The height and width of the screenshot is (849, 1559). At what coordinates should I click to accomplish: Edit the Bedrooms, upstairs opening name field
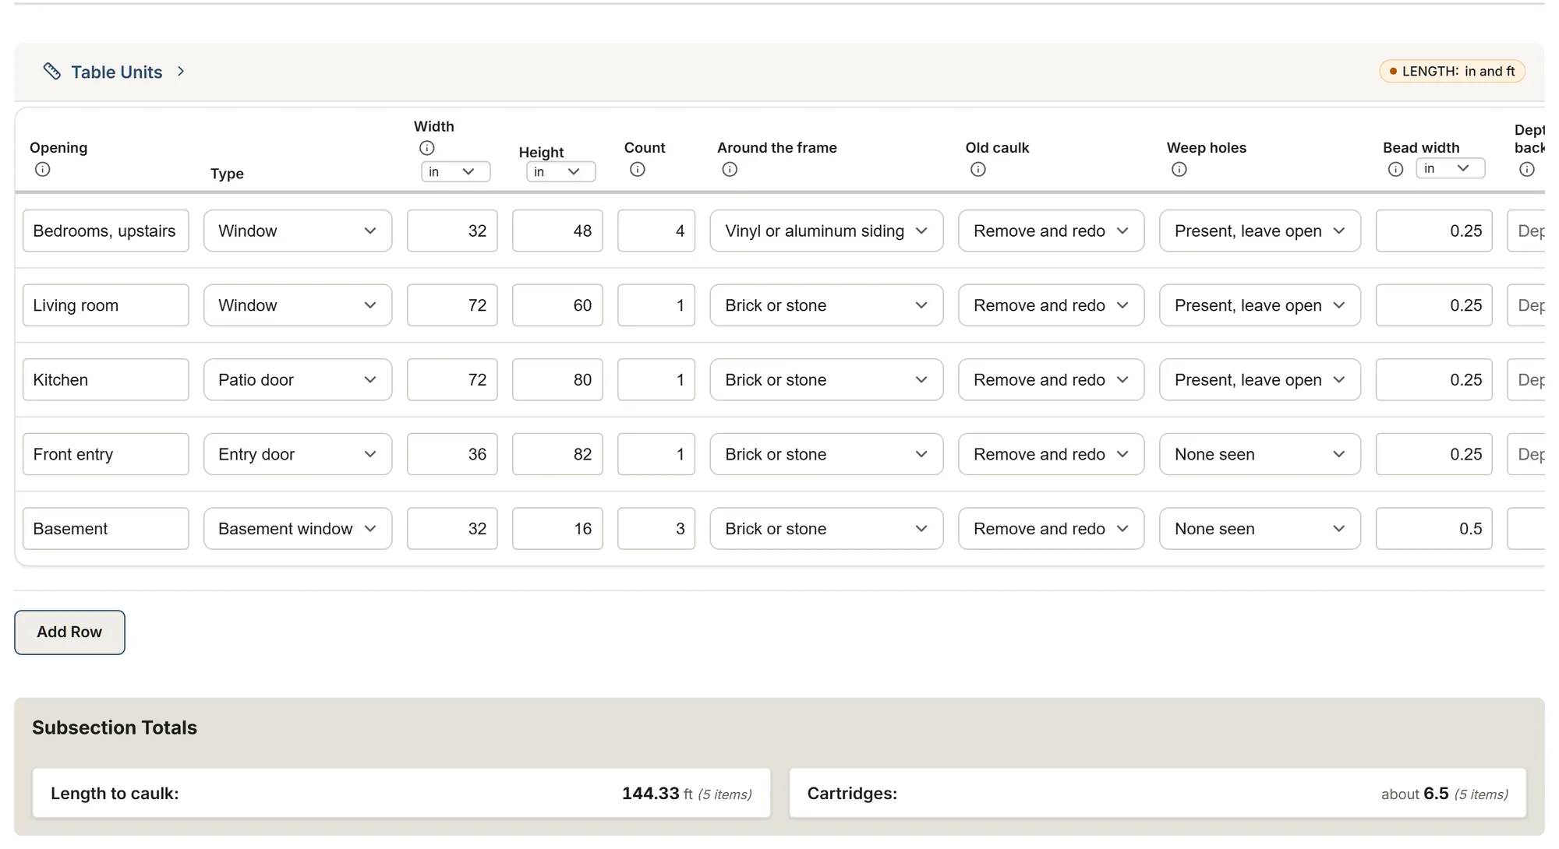pos(106,231)
